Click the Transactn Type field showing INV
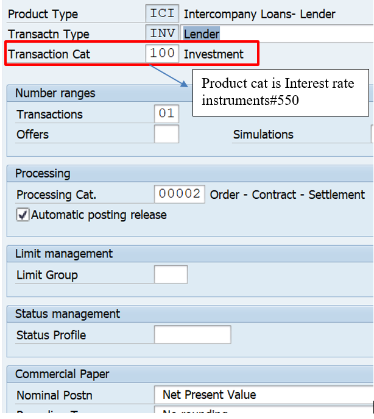 pos(162,34)
